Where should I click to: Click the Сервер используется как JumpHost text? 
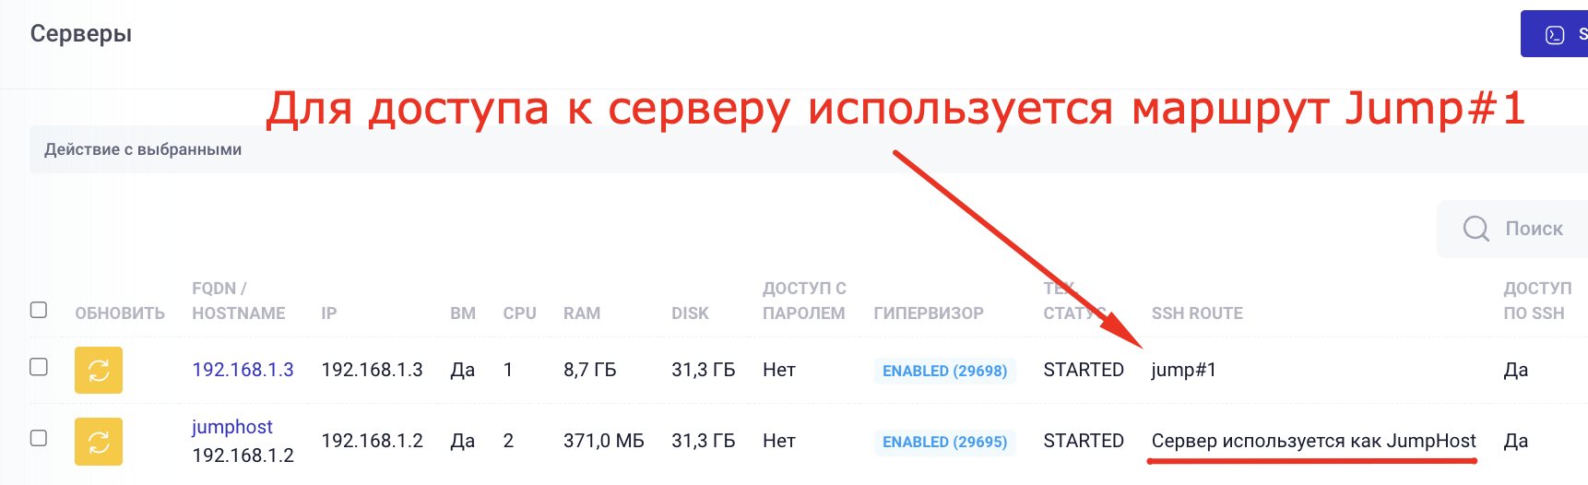point(1313,441)
